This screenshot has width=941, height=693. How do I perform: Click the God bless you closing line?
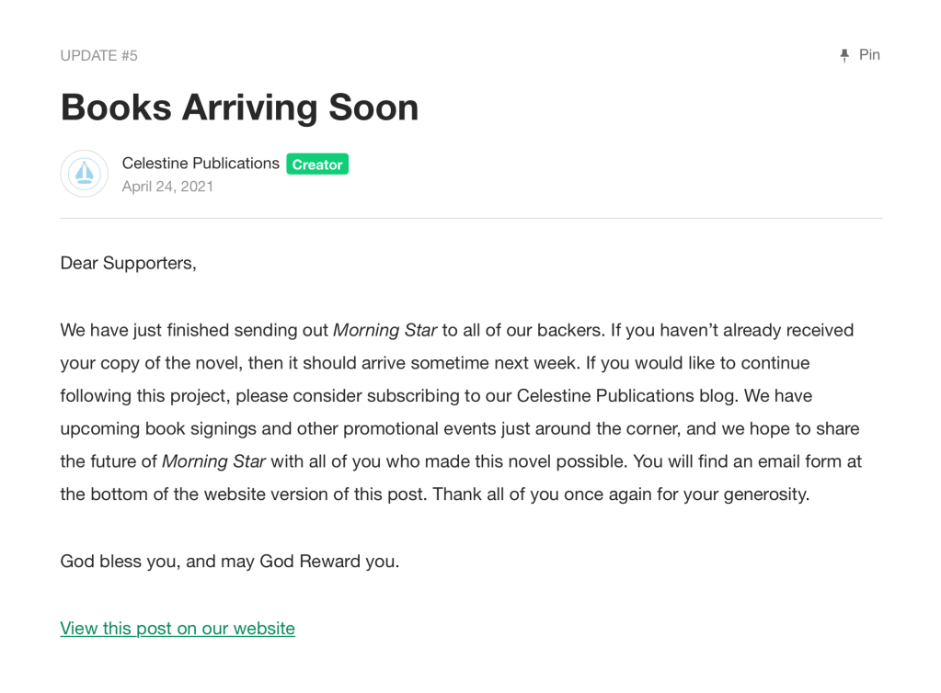pyautogui.click(x=230, y=561)
